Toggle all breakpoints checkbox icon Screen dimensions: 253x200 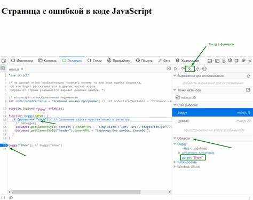point(248,90)
